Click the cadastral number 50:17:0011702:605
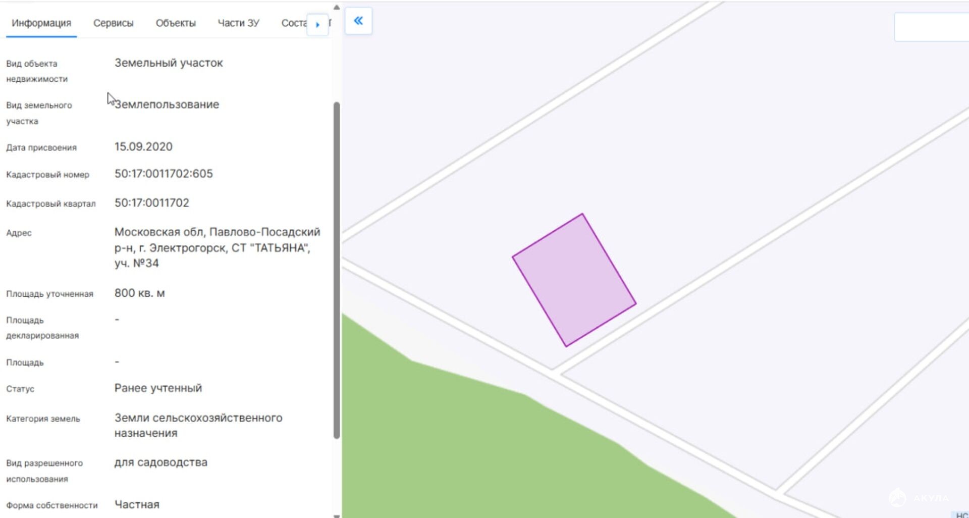969x518 pixels. click(164, 174)
